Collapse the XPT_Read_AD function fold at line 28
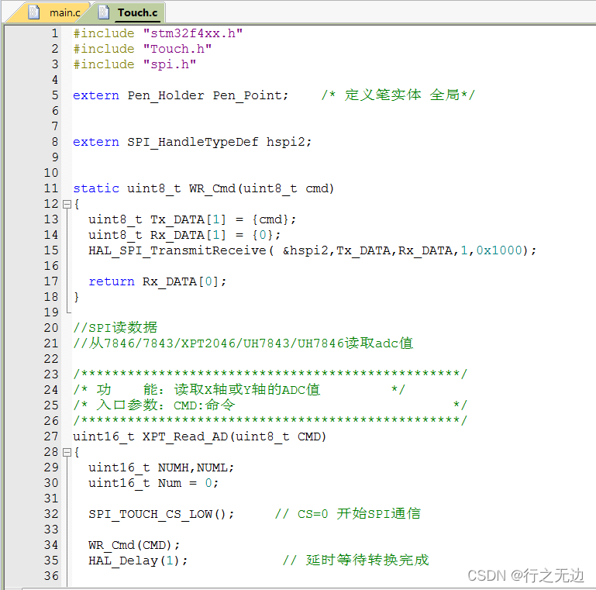The height and width of the screenshot is (590, 596). (x=67, y=452)
